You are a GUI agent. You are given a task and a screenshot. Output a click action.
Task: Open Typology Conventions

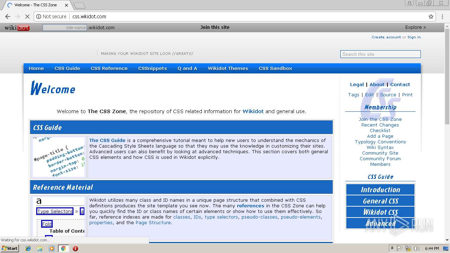pos(380,142)
